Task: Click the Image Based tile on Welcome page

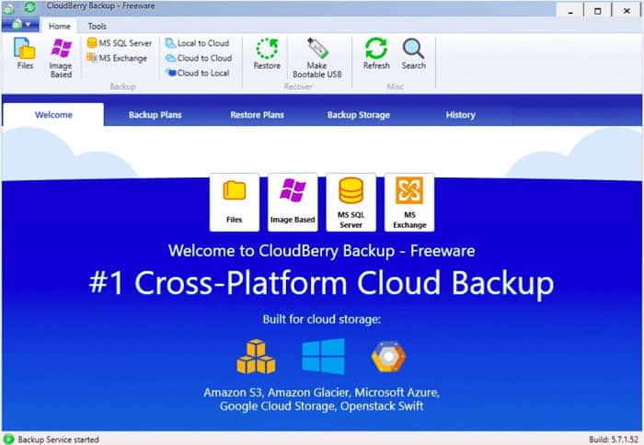Action: pos(293,202)
